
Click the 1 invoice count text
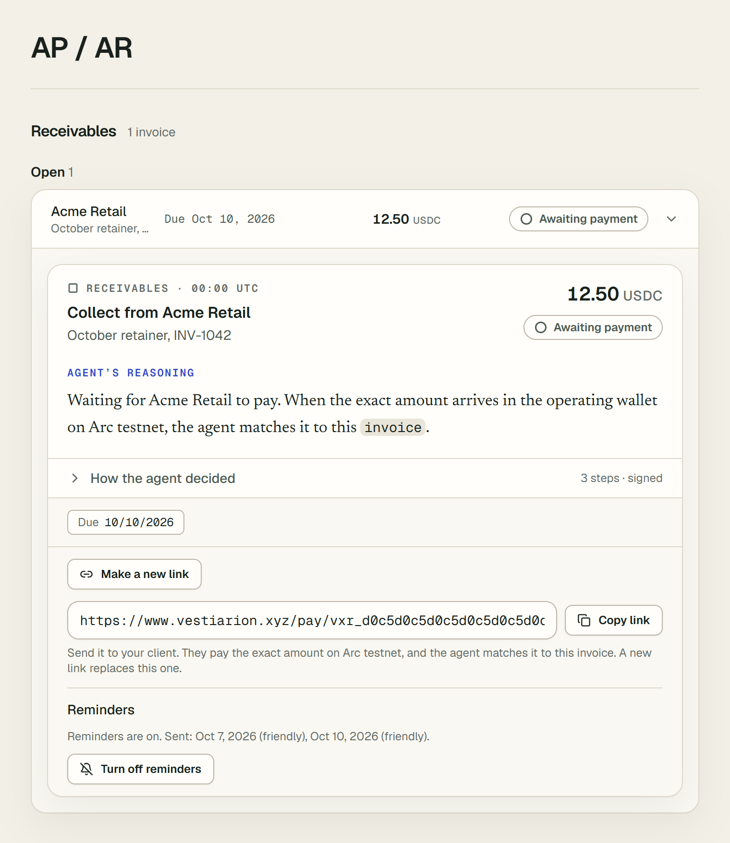click(151, 132)
